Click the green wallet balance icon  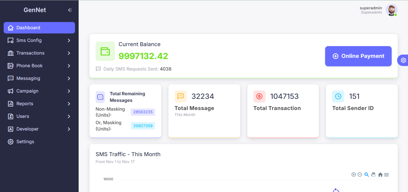[105, 51]
